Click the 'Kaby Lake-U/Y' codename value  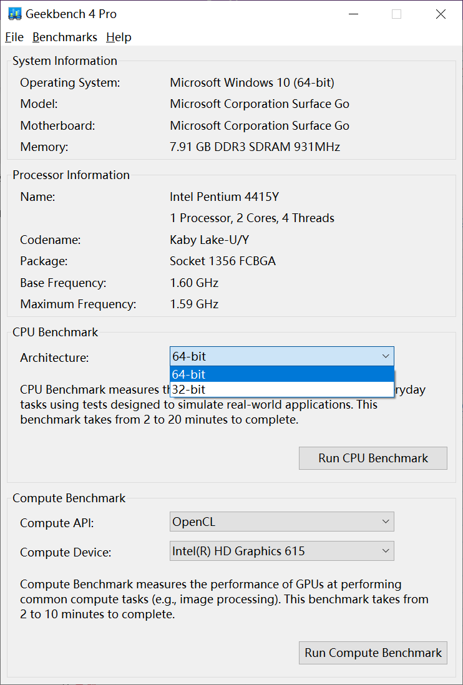click(210, 240)
